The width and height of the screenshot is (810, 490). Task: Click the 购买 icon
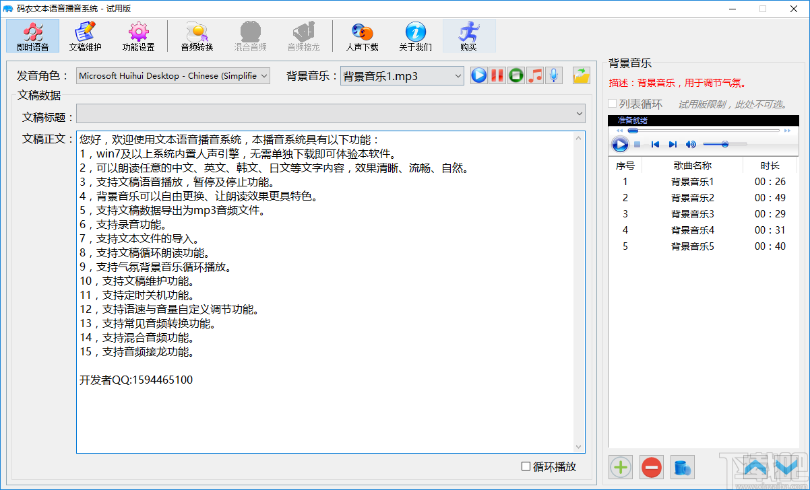coord(468,35)
